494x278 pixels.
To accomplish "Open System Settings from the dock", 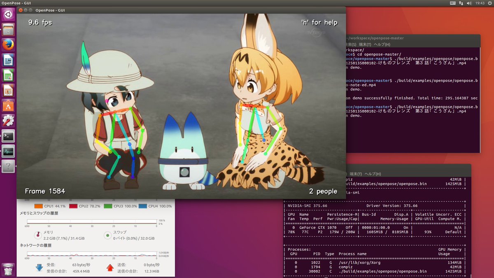I will click(8, 121).
